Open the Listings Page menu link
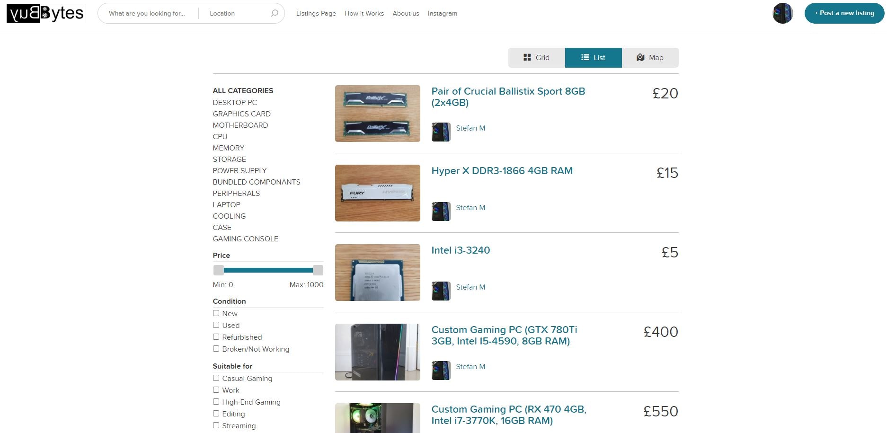 click(x=316, y=13)
